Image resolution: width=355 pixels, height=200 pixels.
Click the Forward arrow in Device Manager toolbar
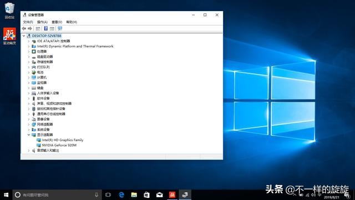tap(29, 28)
